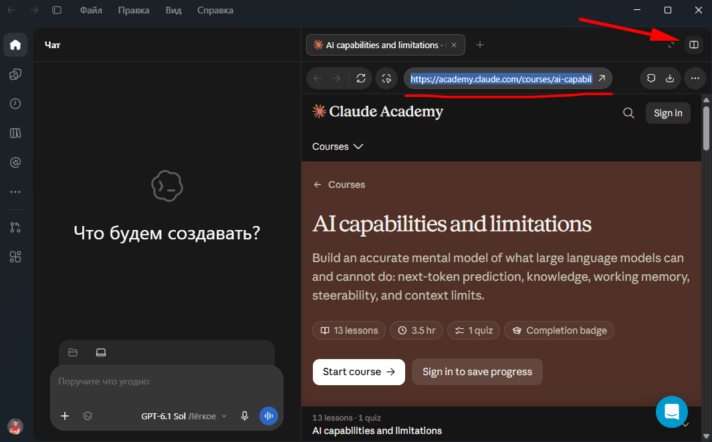
Task: Select the AI capabilities and limitations tab
Action: pos(386,45)
